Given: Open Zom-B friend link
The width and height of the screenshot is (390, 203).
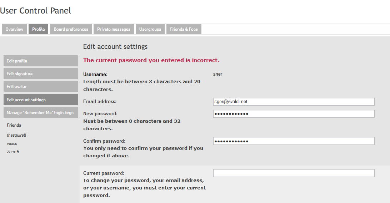Looking at the screenshot, I should 13,152.
